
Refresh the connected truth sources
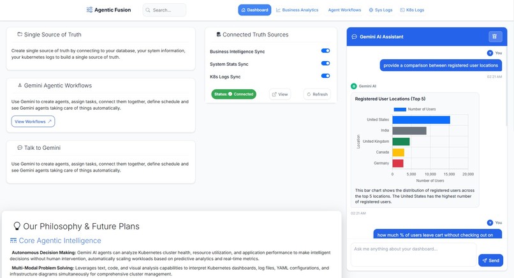tap(317, 94)
